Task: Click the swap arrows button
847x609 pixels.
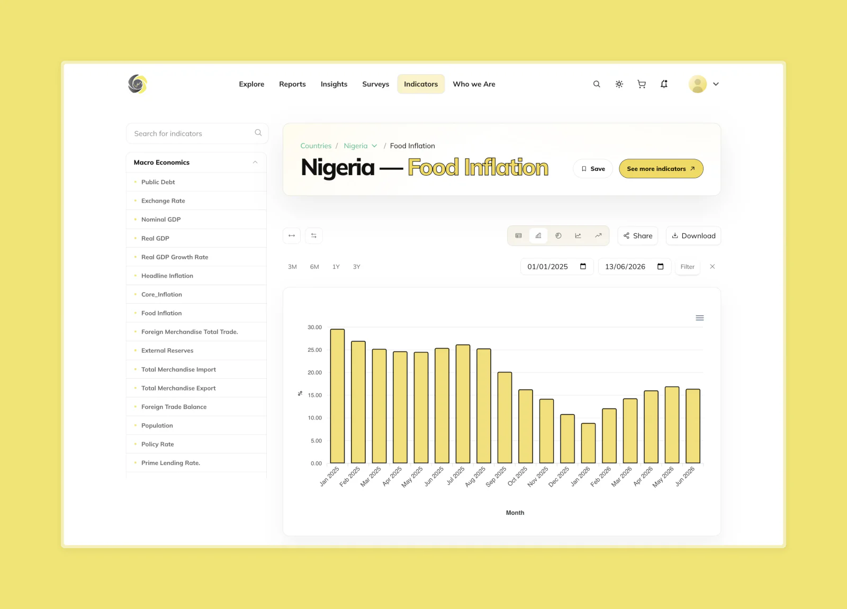Action: [314, 236]
